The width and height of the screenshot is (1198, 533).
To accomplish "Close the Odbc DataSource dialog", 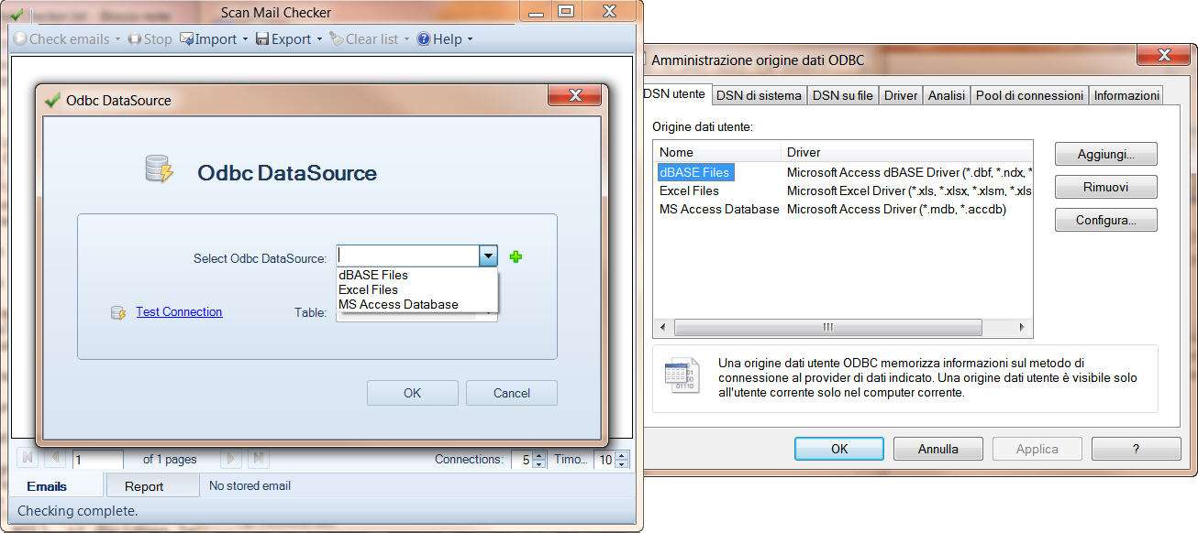I will point(575,95).
